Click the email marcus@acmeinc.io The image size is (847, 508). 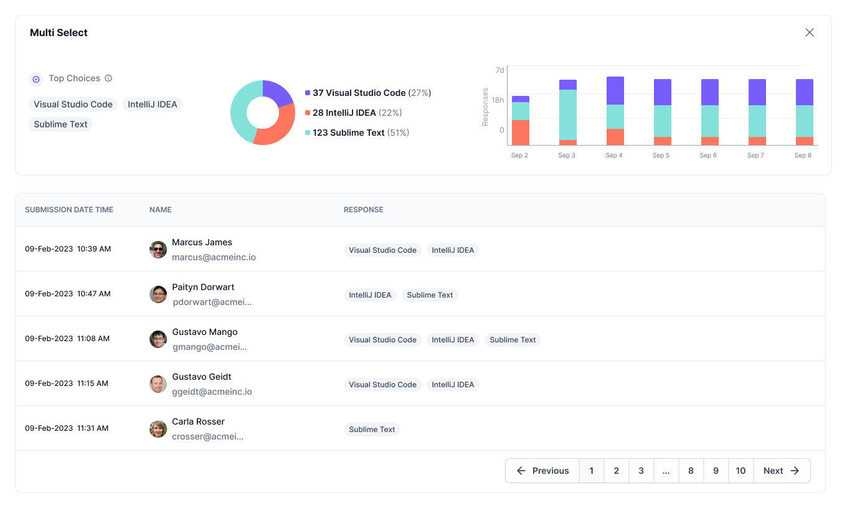point(214,257)
